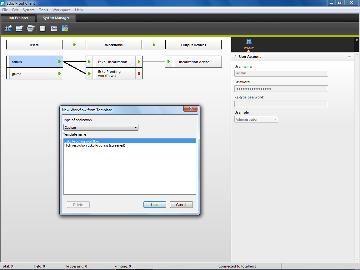The height and width of the screenshot is (270, 360).
Task: Open the User role dropdown
Action: pos(256,119)
